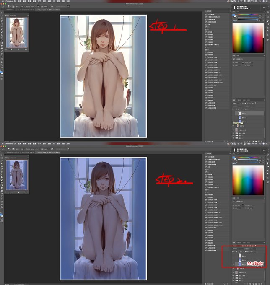The width and height of the screenshot is (270, 285).
Task: Select the Rectangular Marquee tool in the top window
Action: point(2,16)
